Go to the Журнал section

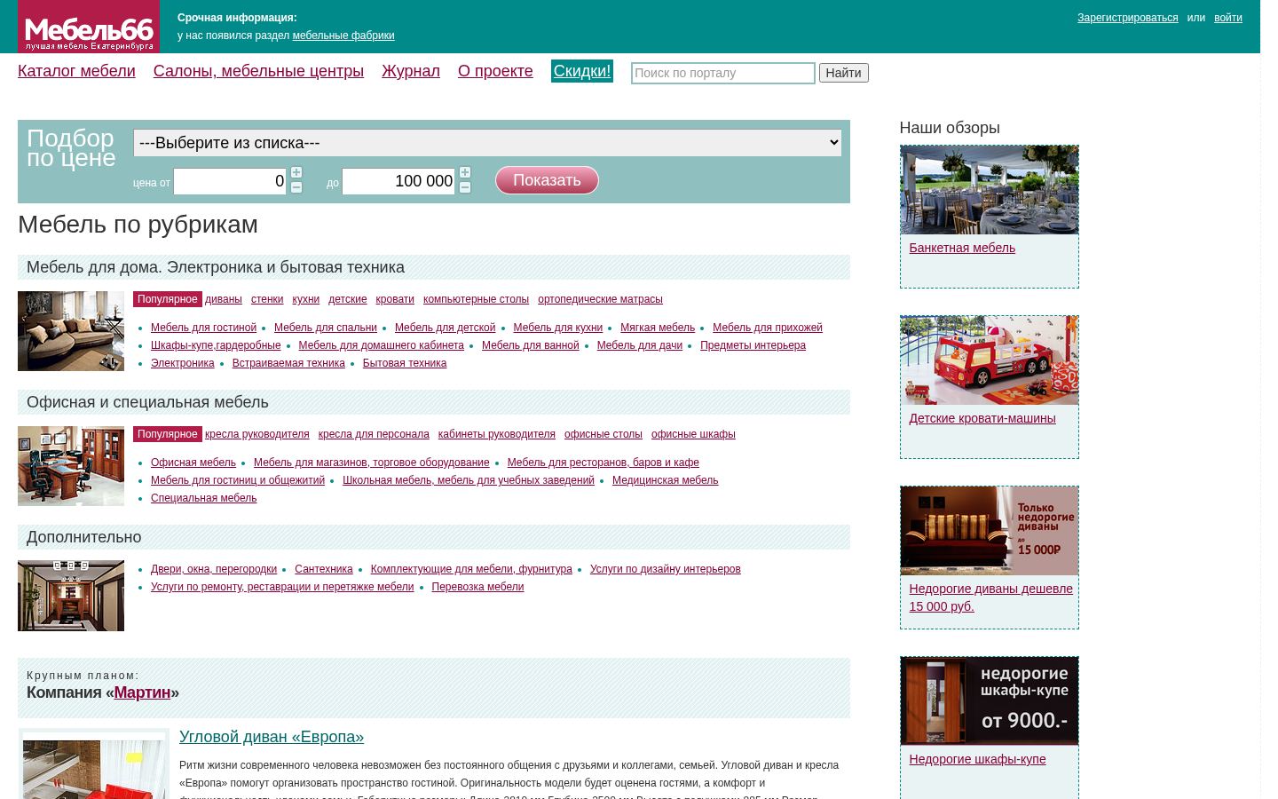[411, 71]
